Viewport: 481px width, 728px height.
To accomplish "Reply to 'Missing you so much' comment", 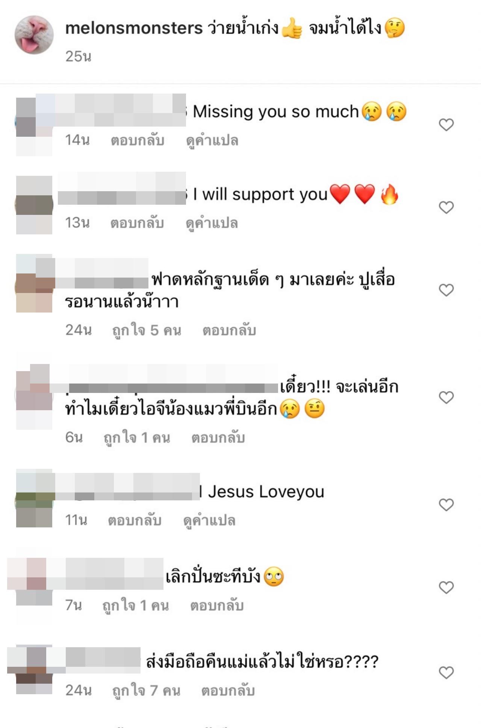I will click(x=138, y=140).
